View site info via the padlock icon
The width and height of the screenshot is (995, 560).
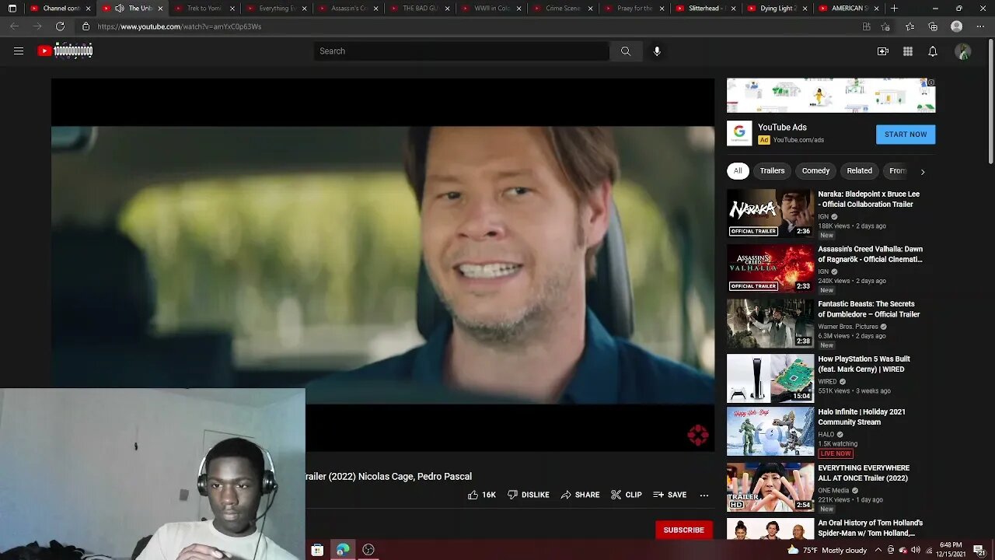[86, 26]
